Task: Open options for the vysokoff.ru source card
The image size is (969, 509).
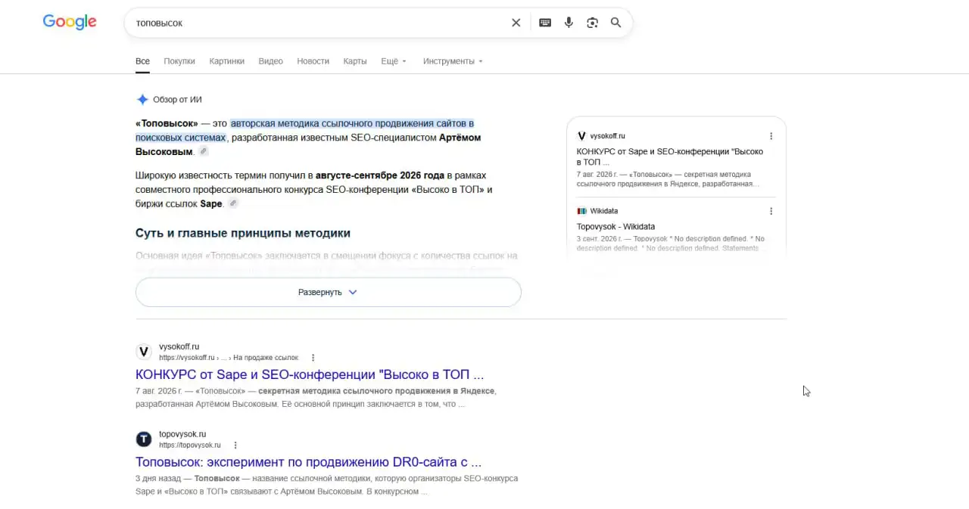Action: tap(771, 136)
